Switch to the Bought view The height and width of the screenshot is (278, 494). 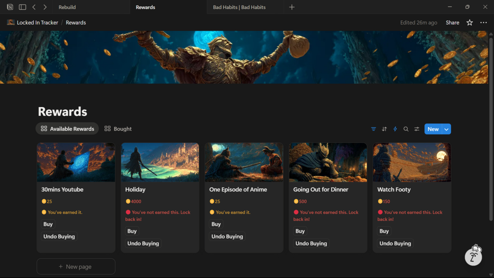pos(118,129)
